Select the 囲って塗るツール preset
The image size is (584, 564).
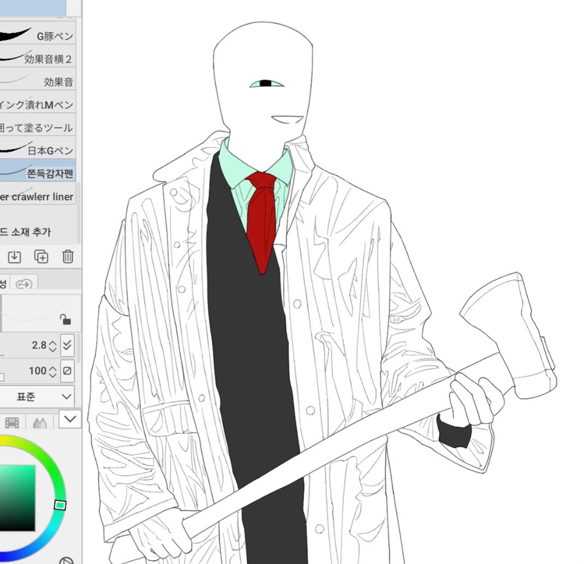(x=37, y=125)
